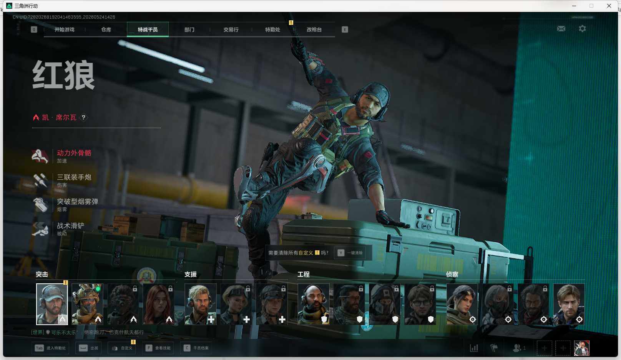
Task: Click the second empty squad slot plus
Action: 563,348
